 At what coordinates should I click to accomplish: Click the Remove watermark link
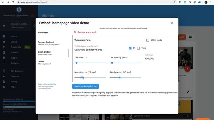(x=87, y=32)
